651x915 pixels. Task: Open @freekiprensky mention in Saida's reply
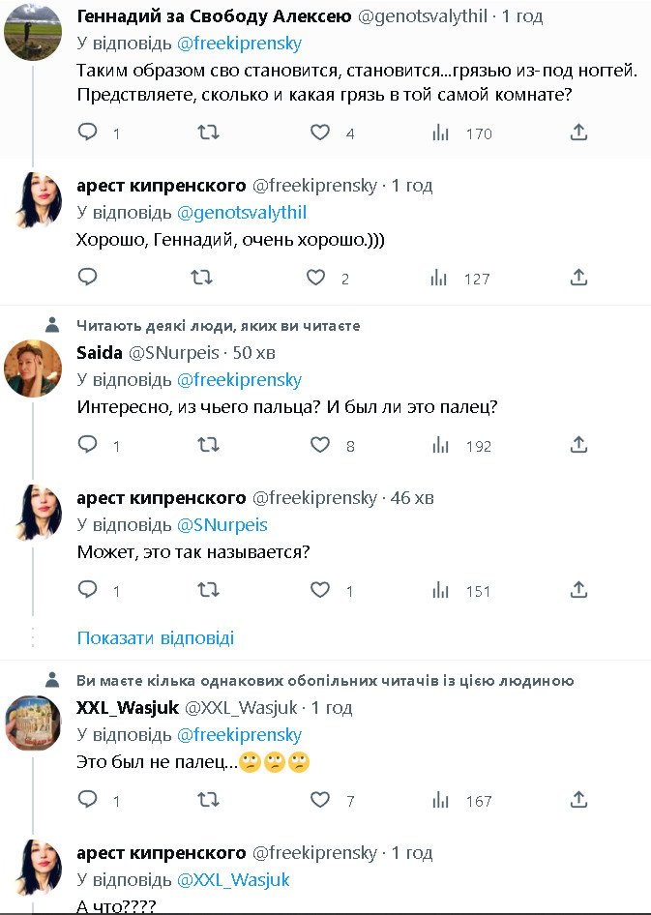point(239,379)
